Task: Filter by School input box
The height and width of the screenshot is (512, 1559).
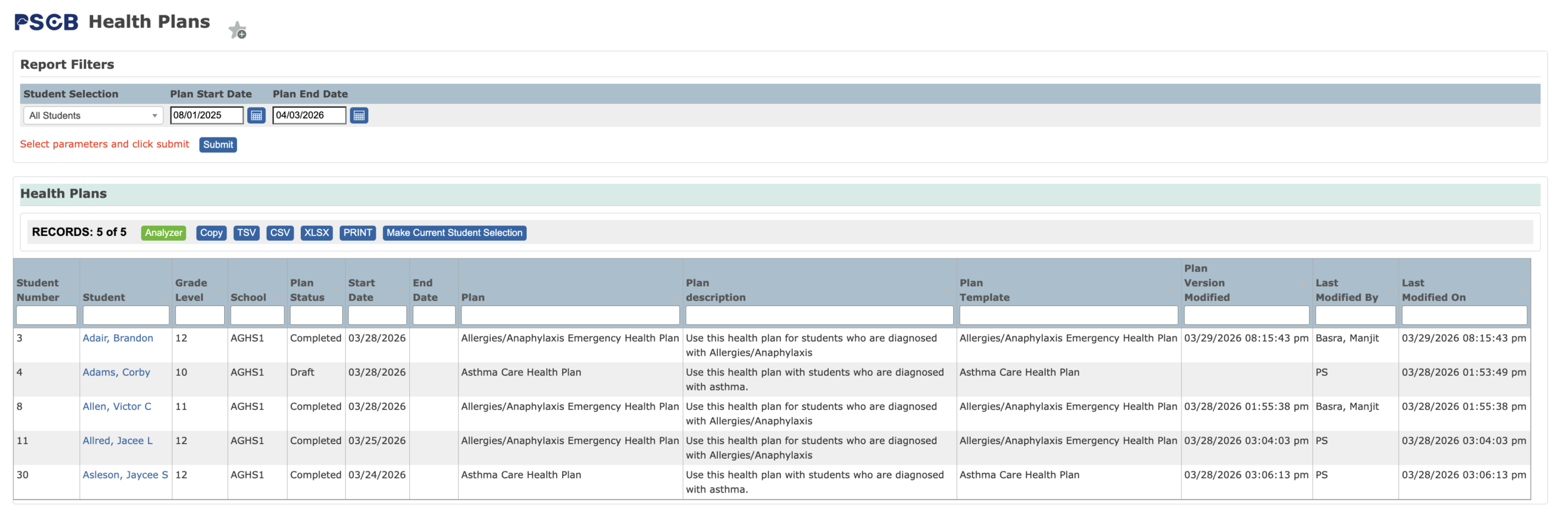Action: 257,315
